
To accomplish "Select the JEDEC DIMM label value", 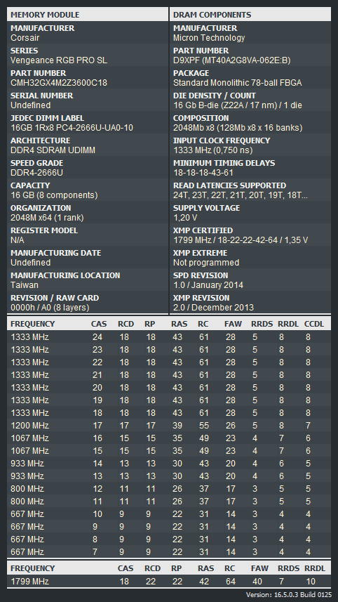I will tap(72, 128).
